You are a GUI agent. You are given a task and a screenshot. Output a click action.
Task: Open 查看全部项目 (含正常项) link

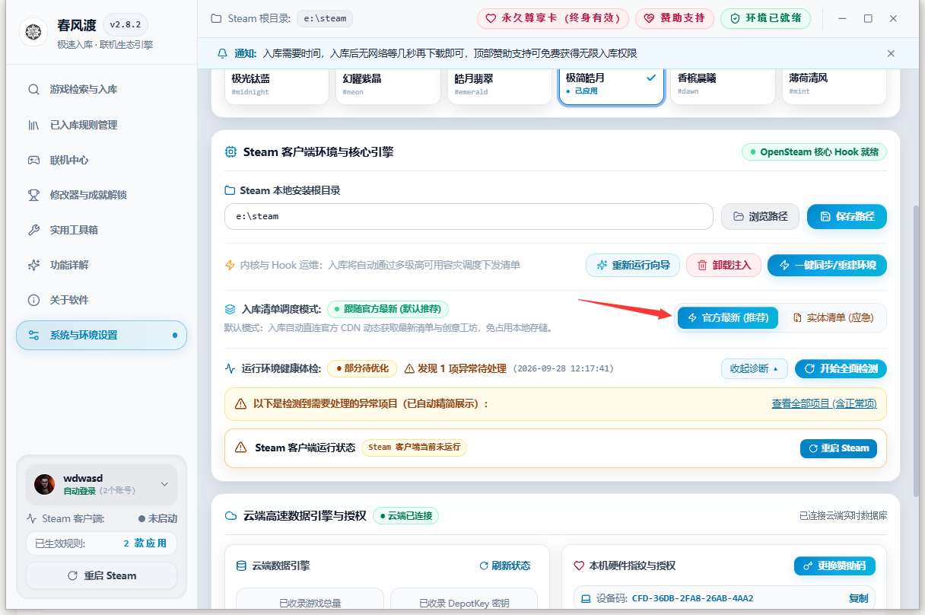point(824,403)
